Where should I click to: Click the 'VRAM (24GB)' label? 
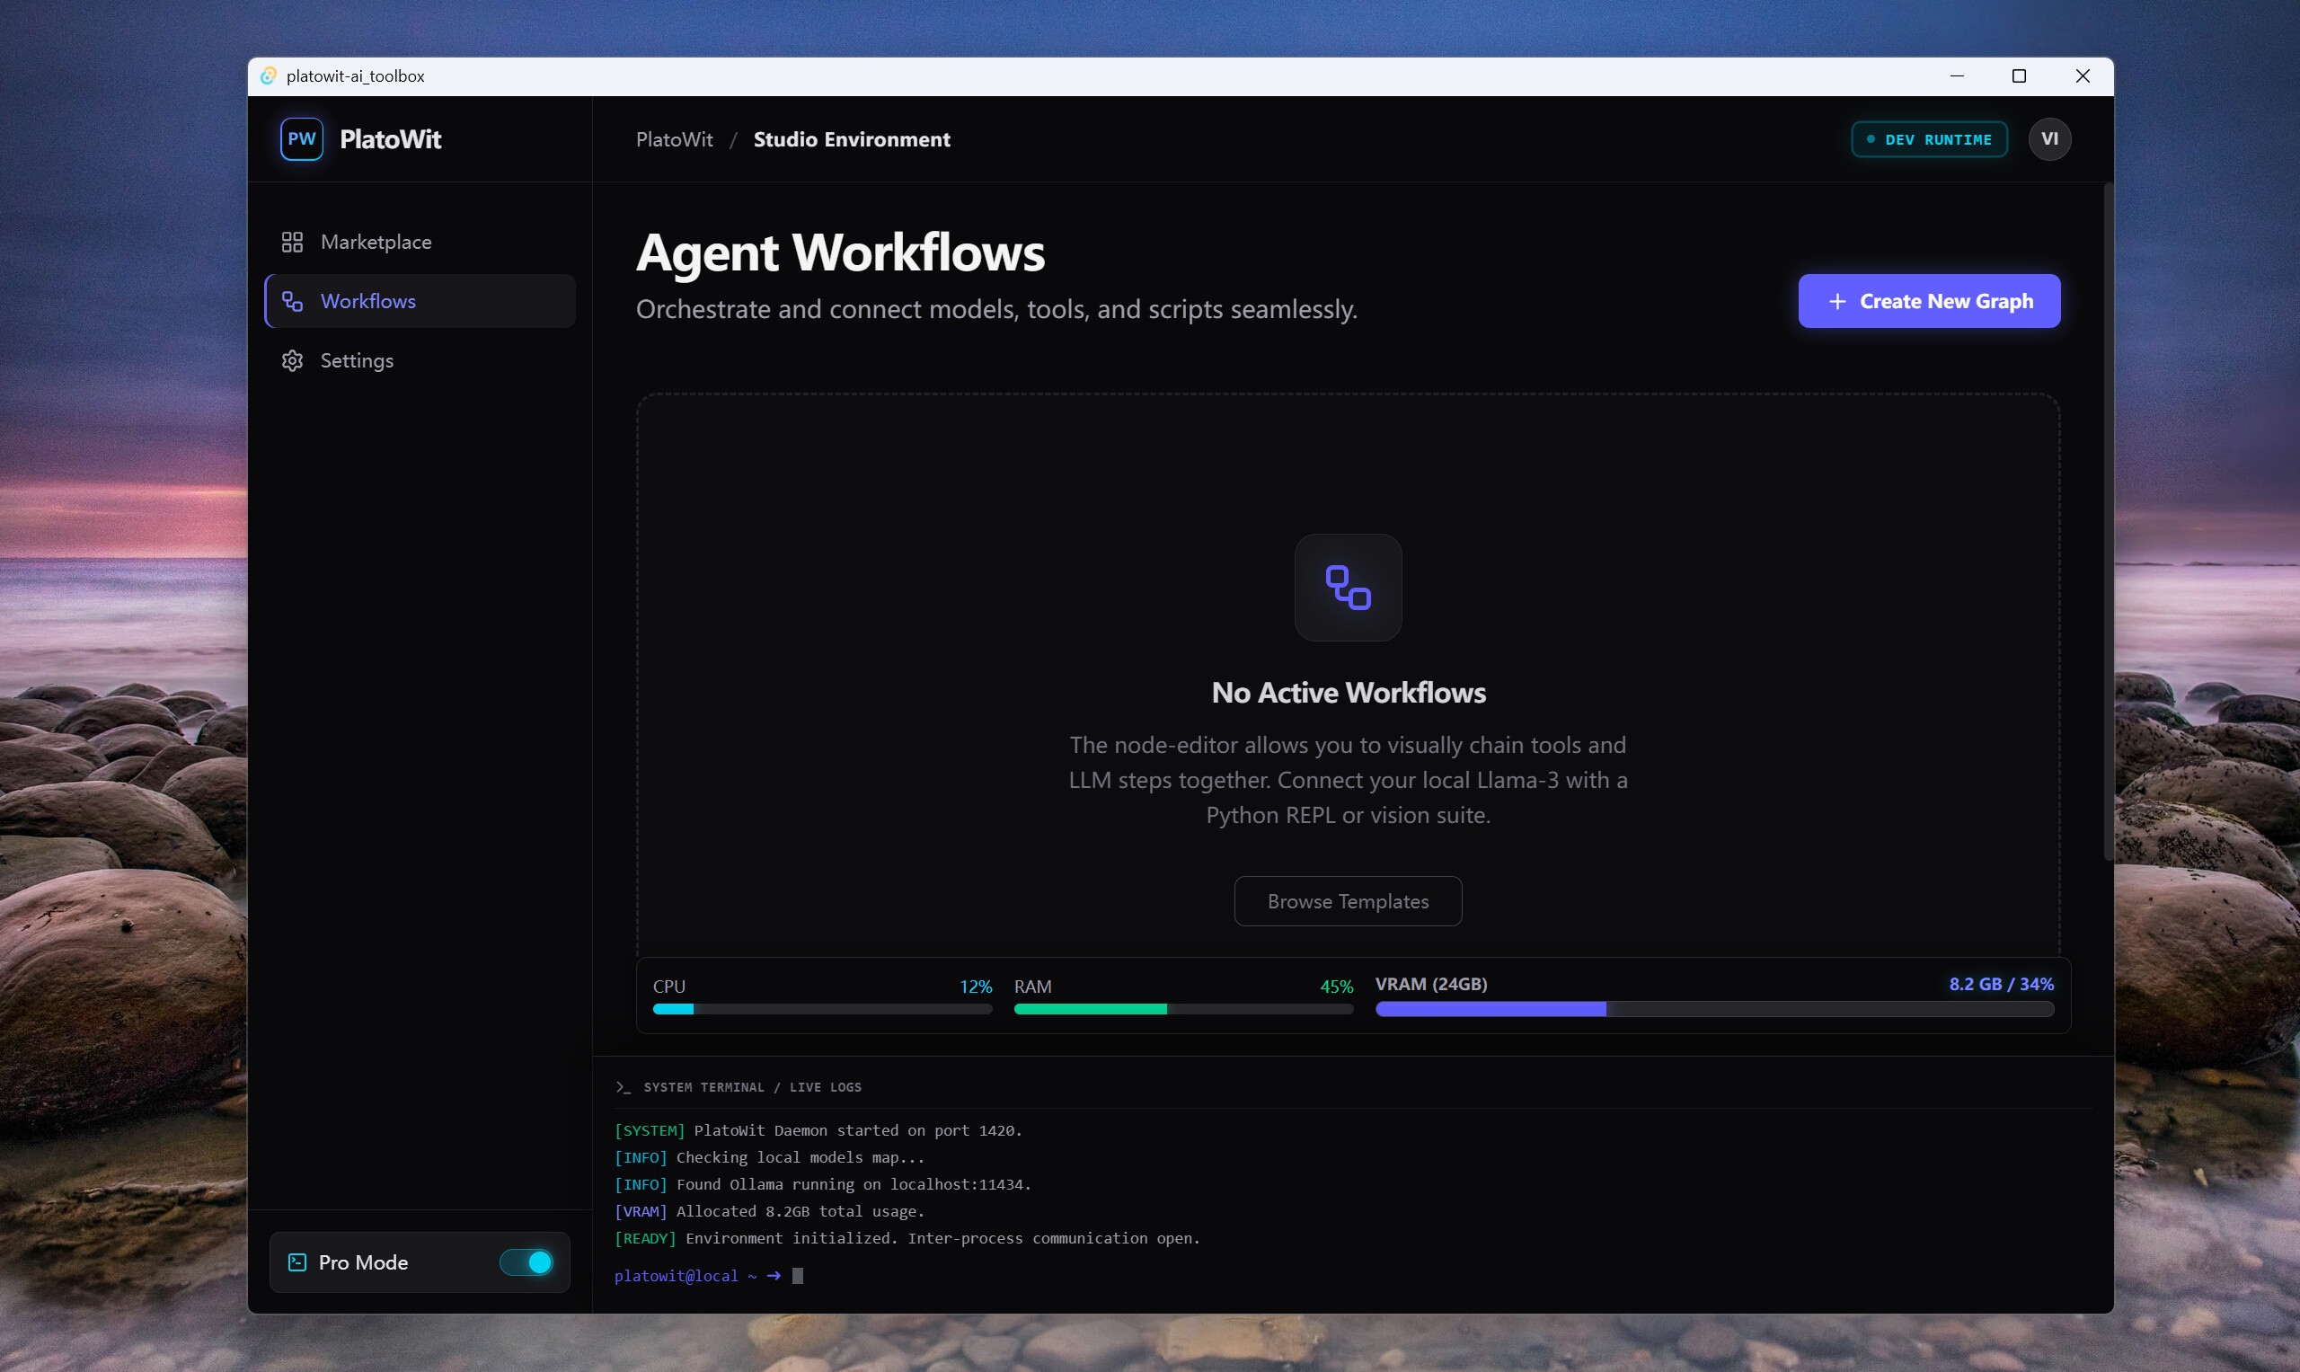[1431, 984]
